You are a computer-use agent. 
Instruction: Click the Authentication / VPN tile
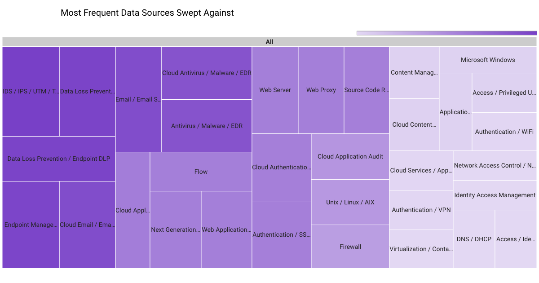coord(421,210)
